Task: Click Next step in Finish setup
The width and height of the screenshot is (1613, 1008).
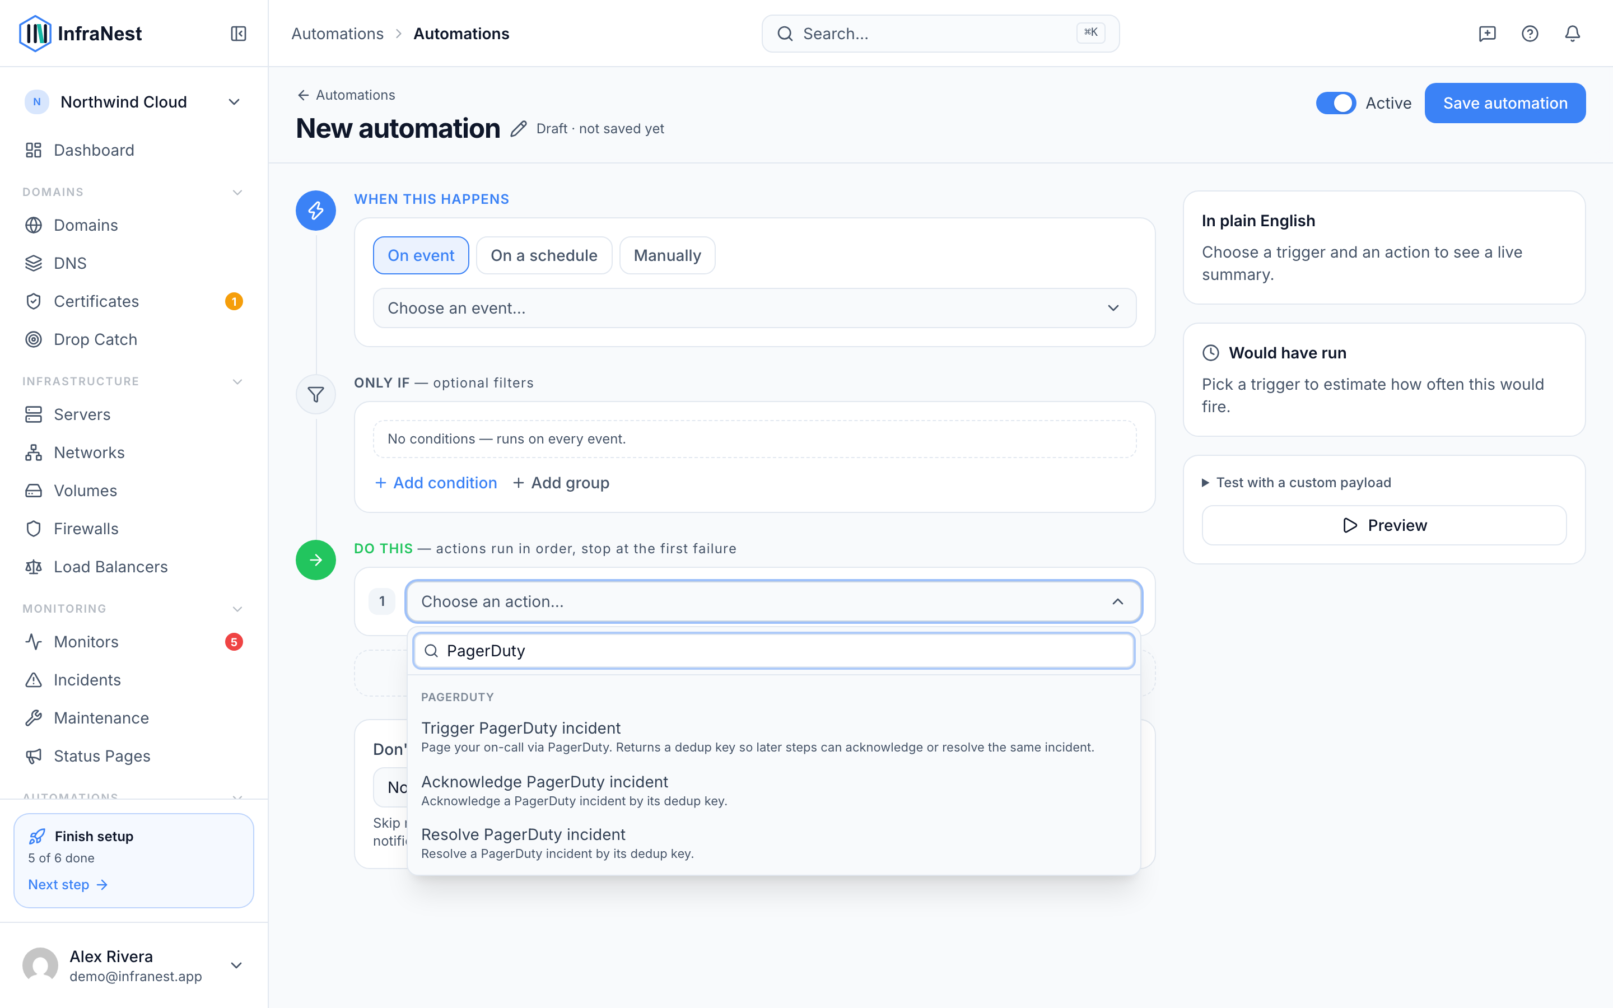Action: pos(68,885)
